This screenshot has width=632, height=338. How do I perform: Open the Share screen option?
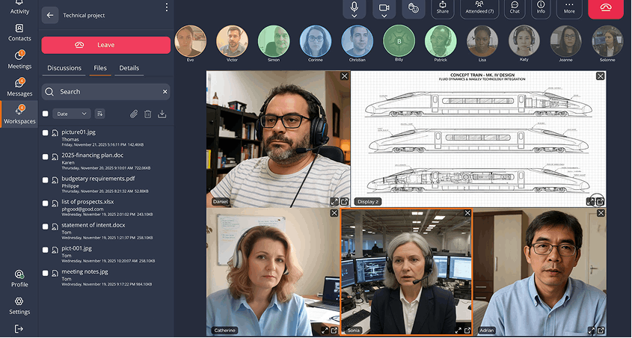point(443,7)
